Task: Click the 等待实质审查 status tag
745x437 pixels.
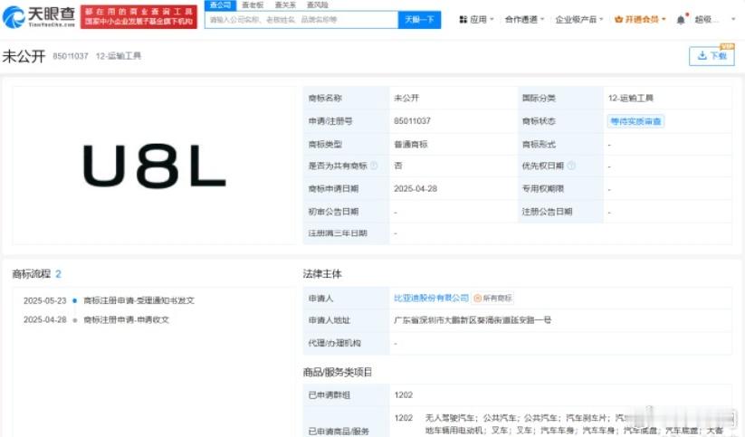Action: click(x=635, y=121)
